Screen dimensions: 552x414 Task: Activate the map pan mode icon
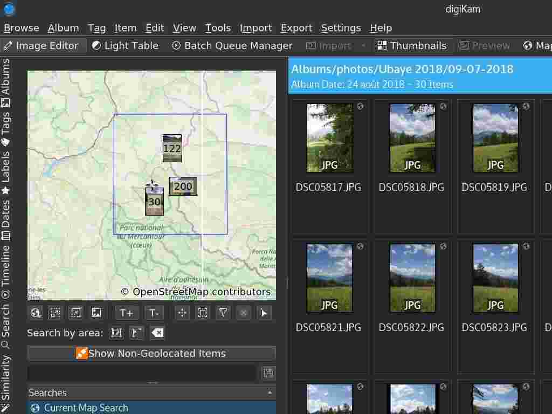pos(182,313)
